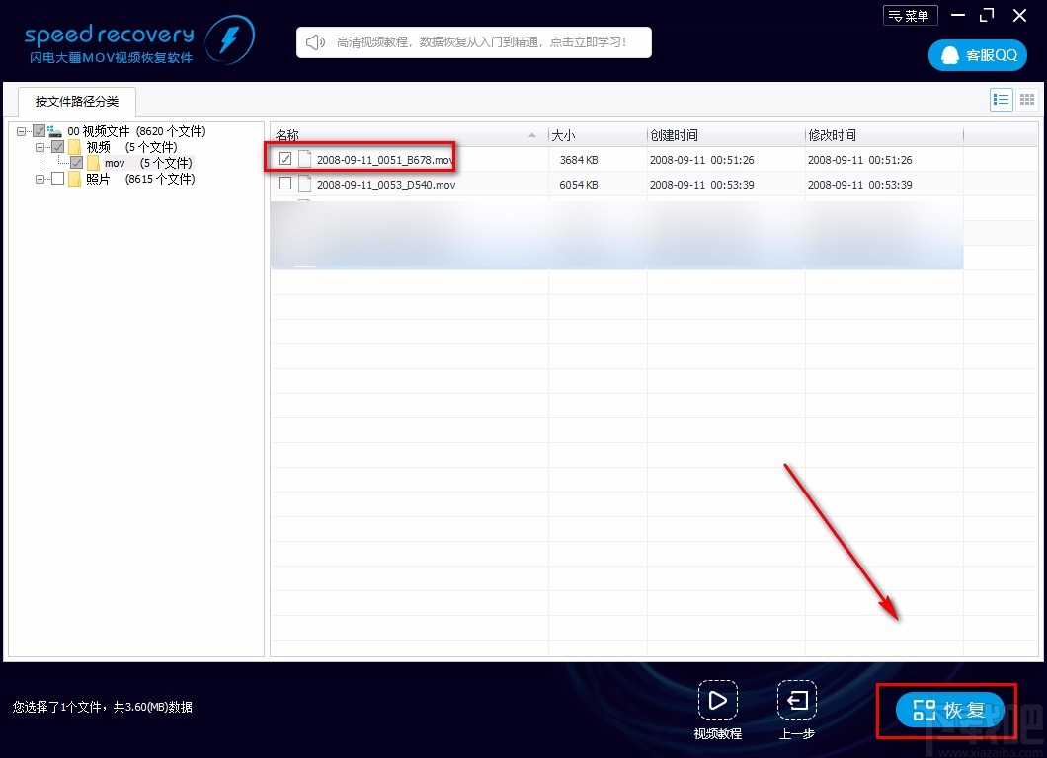The height and width of the screenshot is (758, 1047).
Task: Sort by the 名称 column header
Action: click(409, 135)
